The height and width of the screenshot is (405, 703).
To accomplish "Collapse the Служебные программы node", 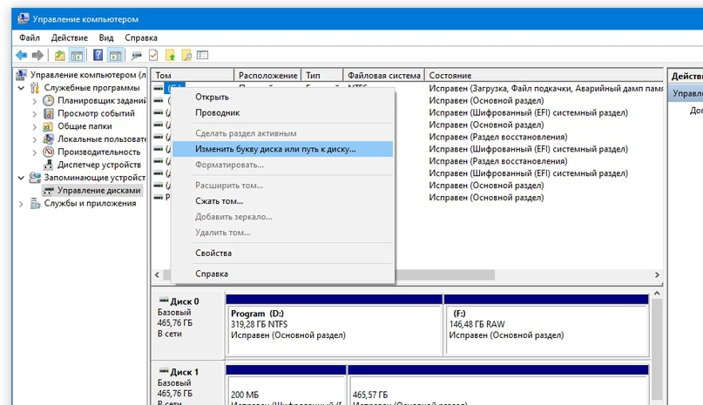I will pos(21,88).
